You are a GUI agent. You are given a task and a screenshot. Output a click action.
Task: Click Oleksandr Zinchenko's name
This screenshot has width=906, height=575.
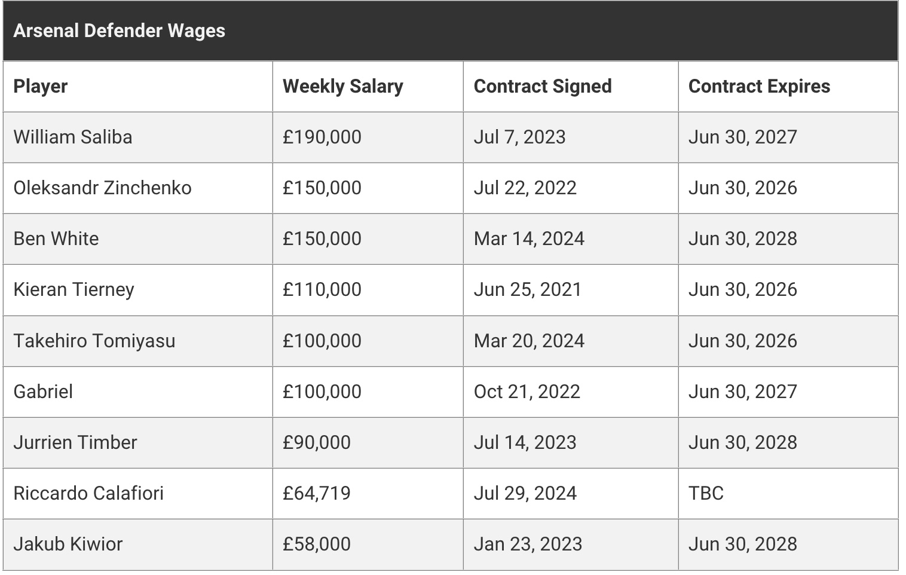[103, 188]
